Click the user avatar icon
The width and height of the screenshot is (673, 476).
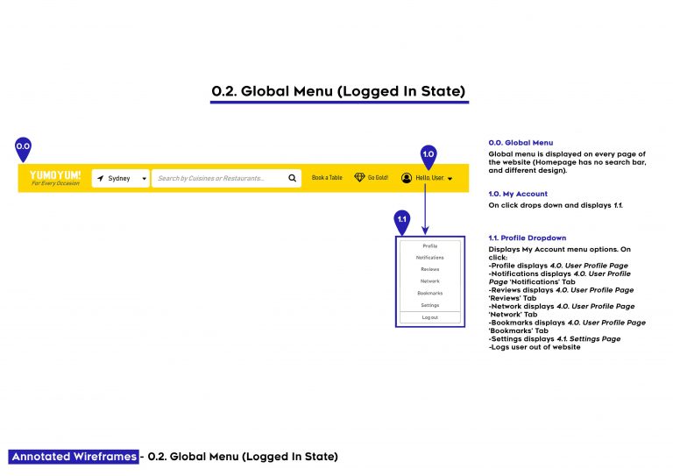point(407,178)
